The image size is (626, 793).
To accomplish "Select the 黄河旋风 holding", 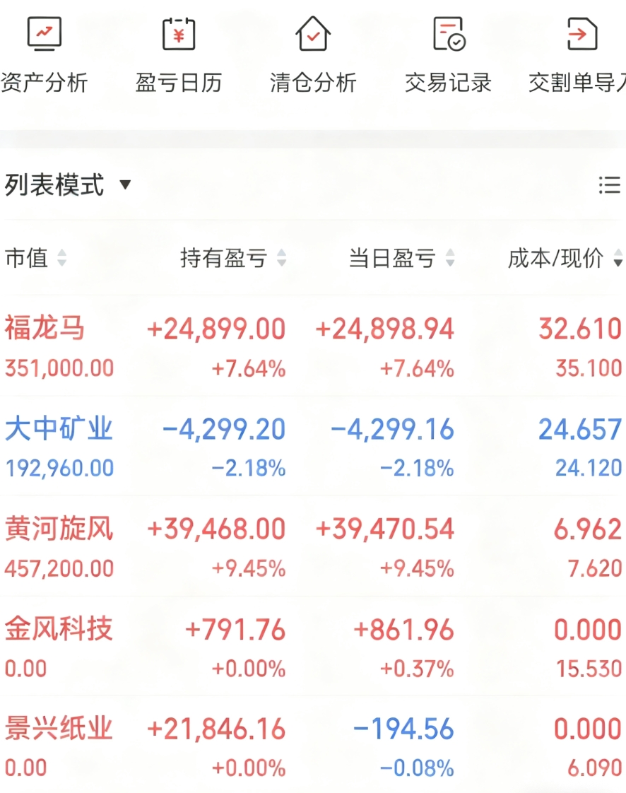I will coord(59,529).
